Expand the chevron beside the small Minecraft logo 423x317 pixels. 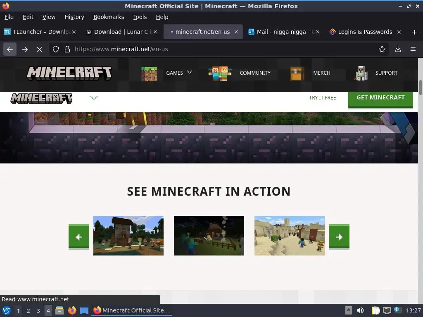(x=94, y=98)
